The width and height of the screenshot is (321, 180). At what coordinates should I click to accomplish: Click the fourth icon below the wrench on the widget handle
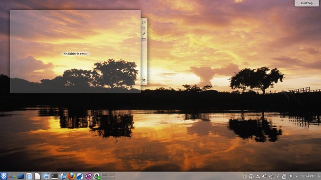pyautogui.click(x=144, y=40)
